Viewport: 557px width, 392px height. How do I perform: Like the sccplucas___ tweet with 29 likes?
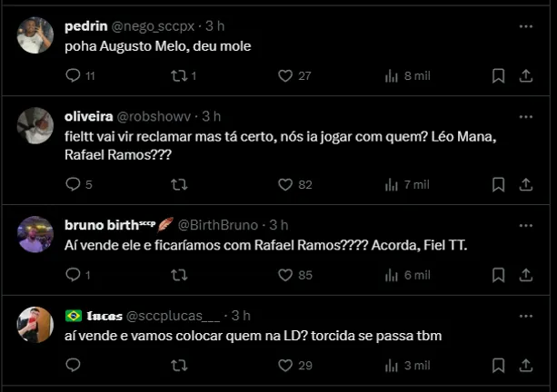click(285, 365)
